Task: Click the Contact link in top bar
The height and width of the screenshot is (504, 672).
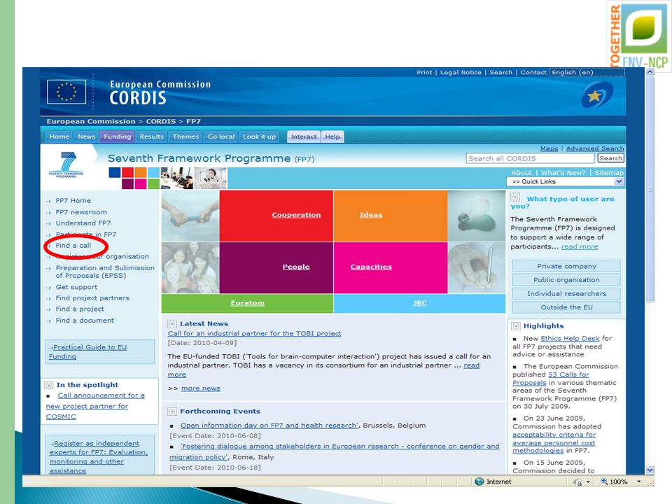Action: [533, 72]
